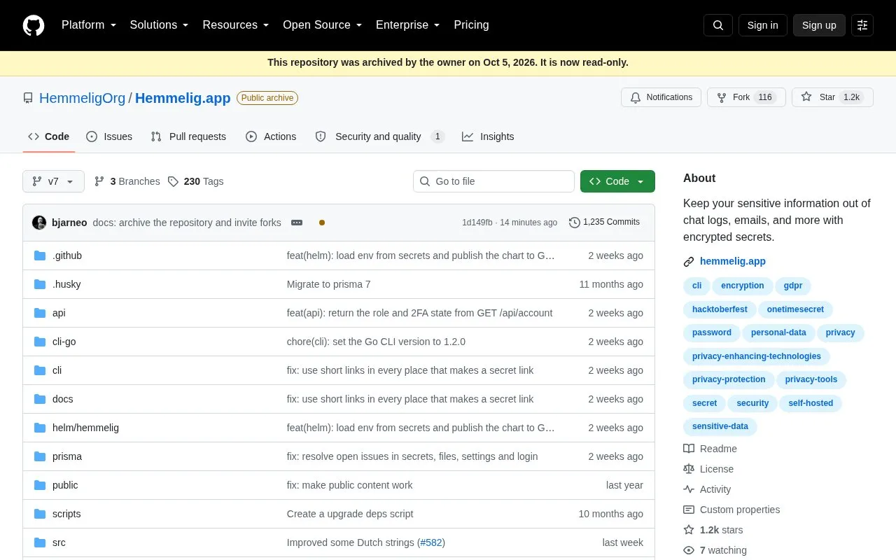
Task: Expand the Resources menu
Action: point(236,25)
